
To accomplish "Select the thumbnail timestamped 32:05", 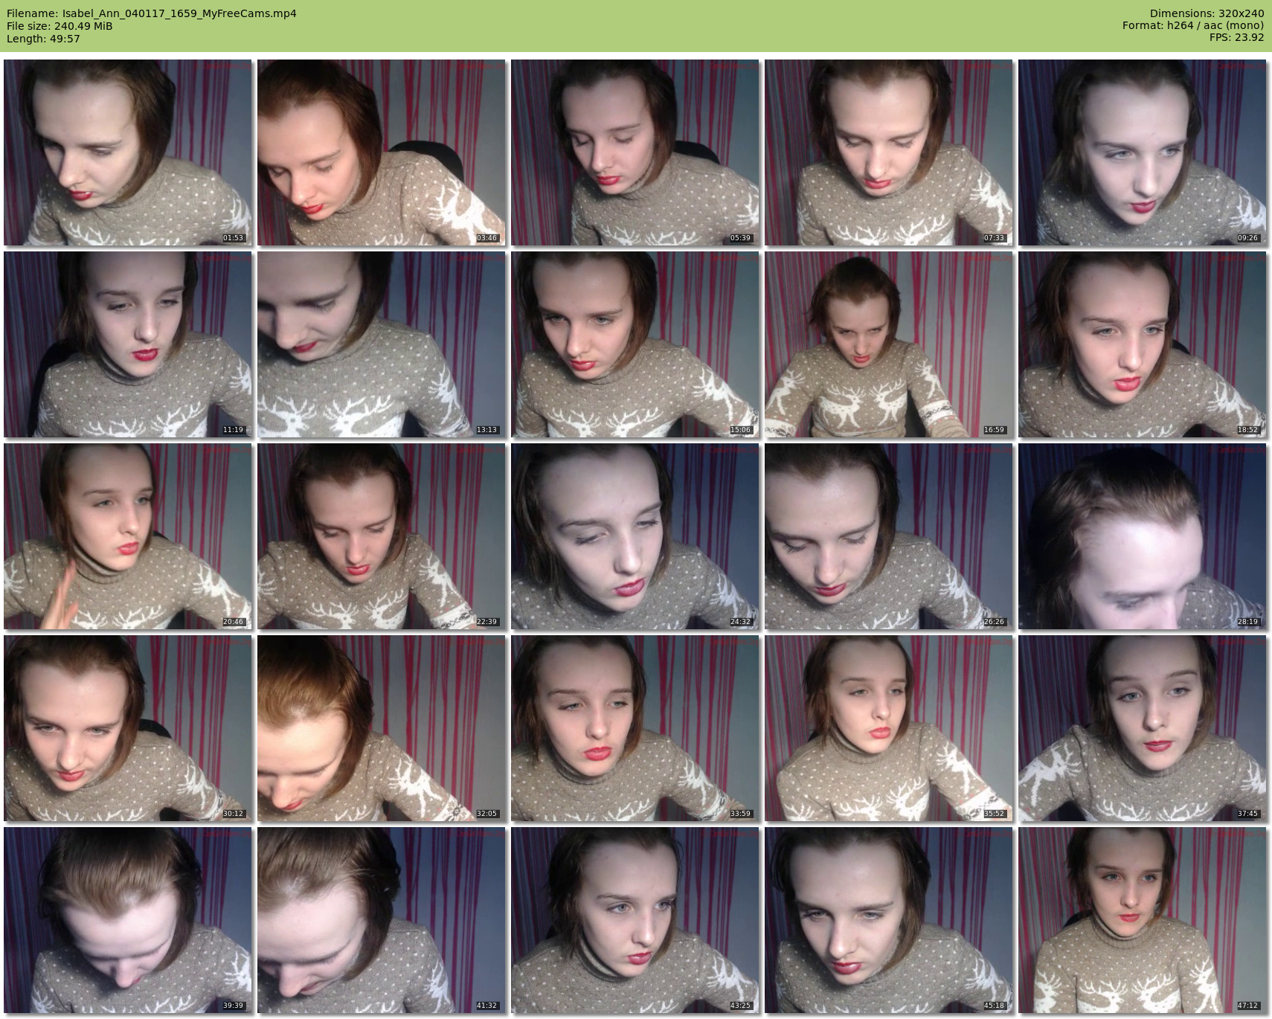I will pyautogui.click(x=382, y=728).
